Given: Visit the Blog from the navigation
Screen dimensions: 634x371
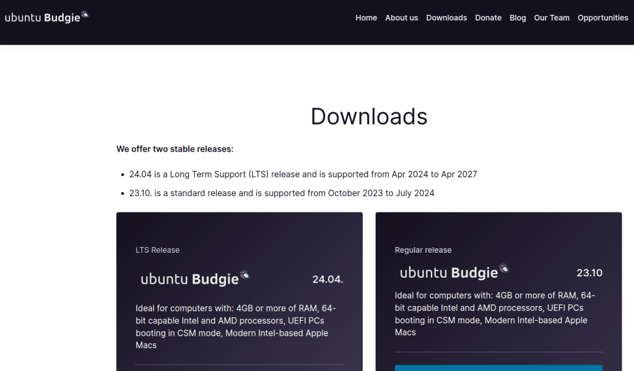Looking at the screenshot, I should click(x=518, y=18).
